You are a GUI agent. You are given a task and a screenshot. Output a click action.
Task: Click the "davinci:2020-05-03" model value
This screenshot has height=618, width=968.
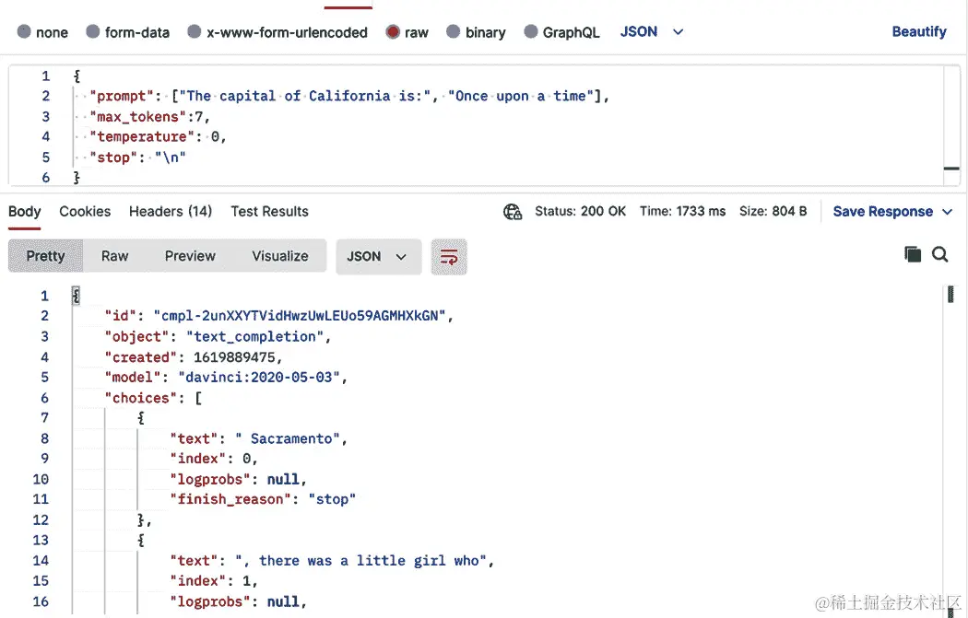259,378
